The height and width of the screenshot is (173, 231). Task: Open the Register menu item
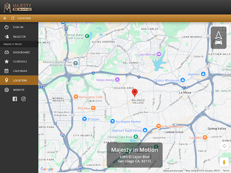(x=19, y=36)
